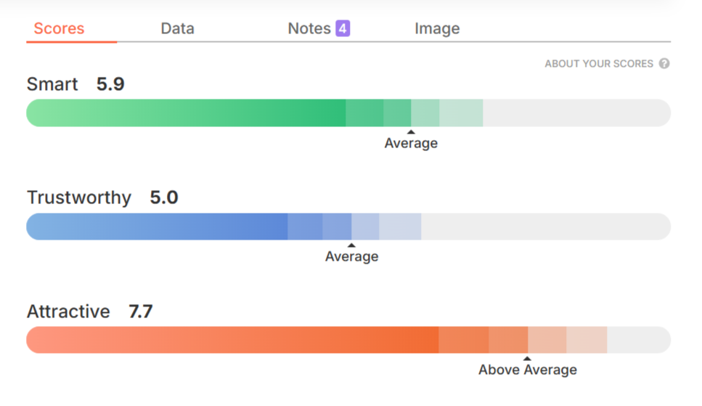Screen dimensions: 702x406
Task: Click the question mark help icon
Action: (x=664, y=64)
